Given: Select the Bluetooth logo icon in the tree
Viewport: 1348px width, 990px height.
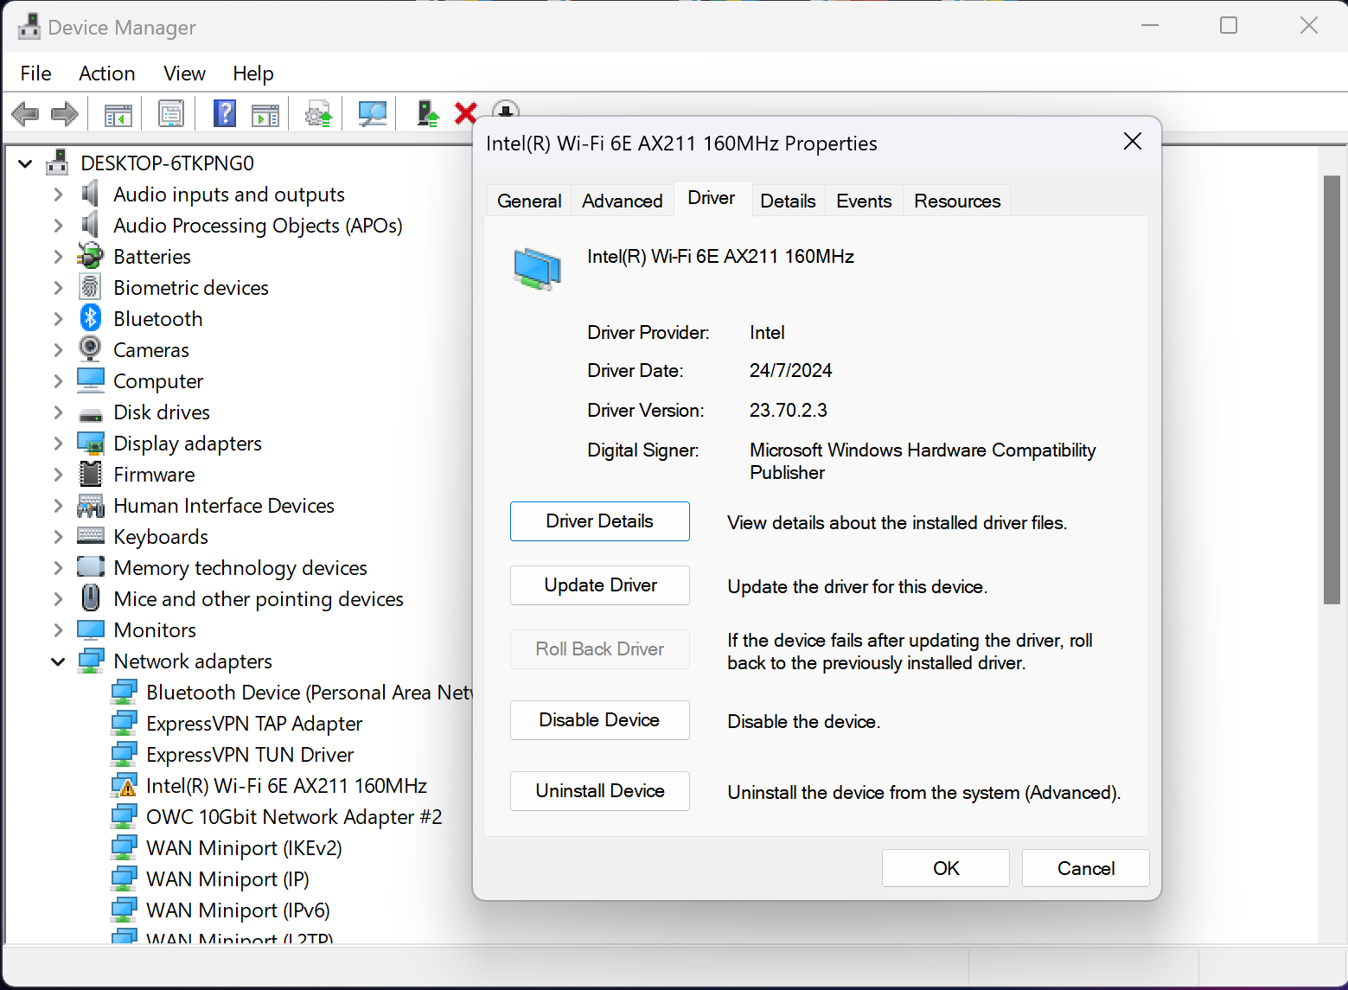Looking at the screenshot, I should pyautogui.click(x=90, y=318).
